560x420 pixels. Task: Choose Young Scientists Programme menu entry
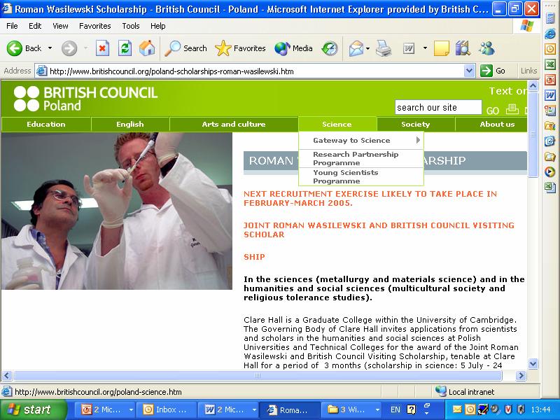[x=361, y=177]
